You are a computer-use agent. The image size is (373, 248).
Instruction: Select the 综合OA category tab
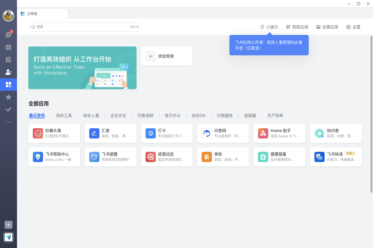(199, 115)
